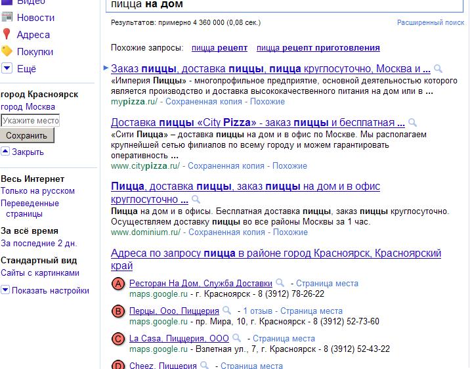Click magnifier preview icon next to Империя Пиццы result
Screen dimensions: 470x369
click(x=438, y=69)
